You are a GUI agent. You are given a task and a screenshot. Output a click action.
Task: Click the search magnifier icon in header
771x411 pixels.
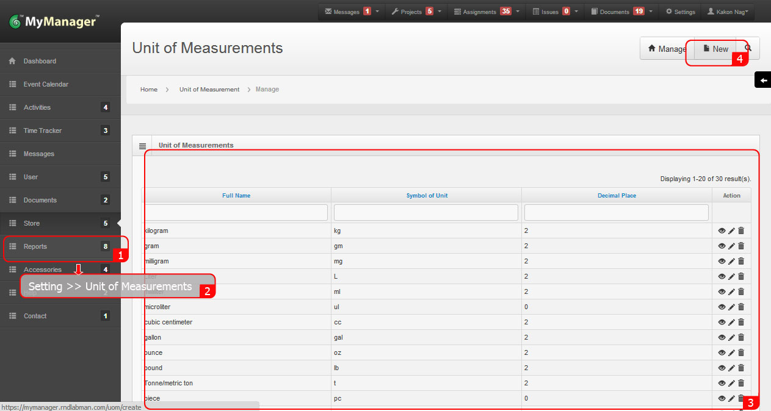point(748,48)
